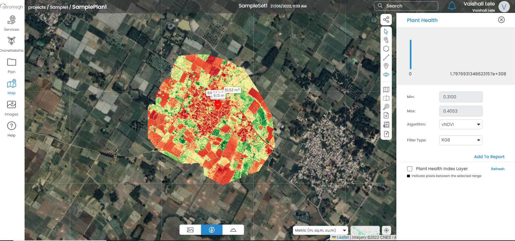The height and width of the screenshot is (241, 515).
Task: Open Plan section in the left sidebar
Action: 12,66
